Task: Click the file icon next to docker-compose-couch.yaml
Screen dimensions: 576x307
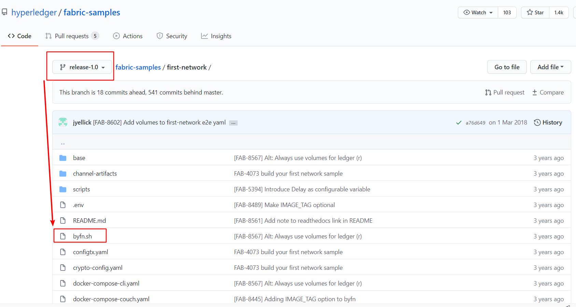Action: click(x=63, y=299)
